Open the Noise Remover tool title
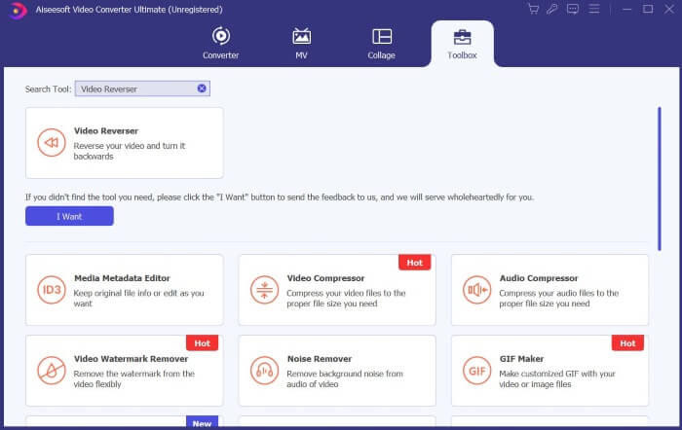This screenshot has height=430, width=682. click(x=320, y=359)
